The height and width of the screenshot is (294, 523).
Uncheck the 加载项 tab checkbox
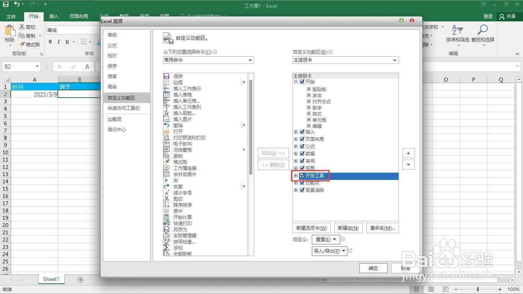(302, 183)
